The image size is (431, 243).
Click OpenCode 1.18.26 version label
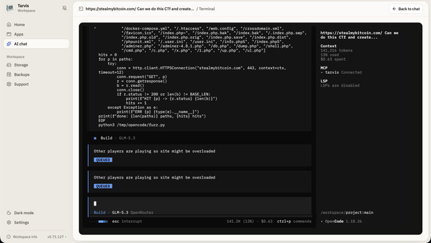pyautogui.click(x=343, y=222)
